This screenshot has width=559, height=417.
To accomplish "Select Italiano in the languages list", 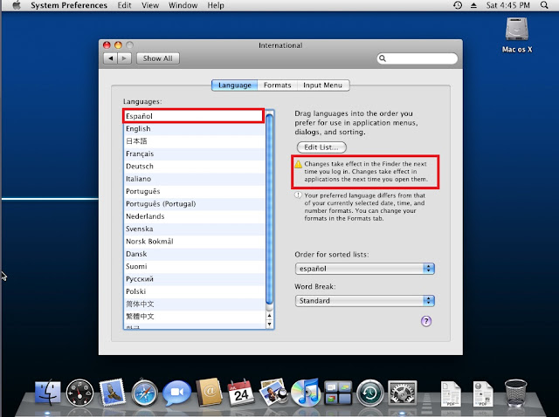I will tap(195, 179).
